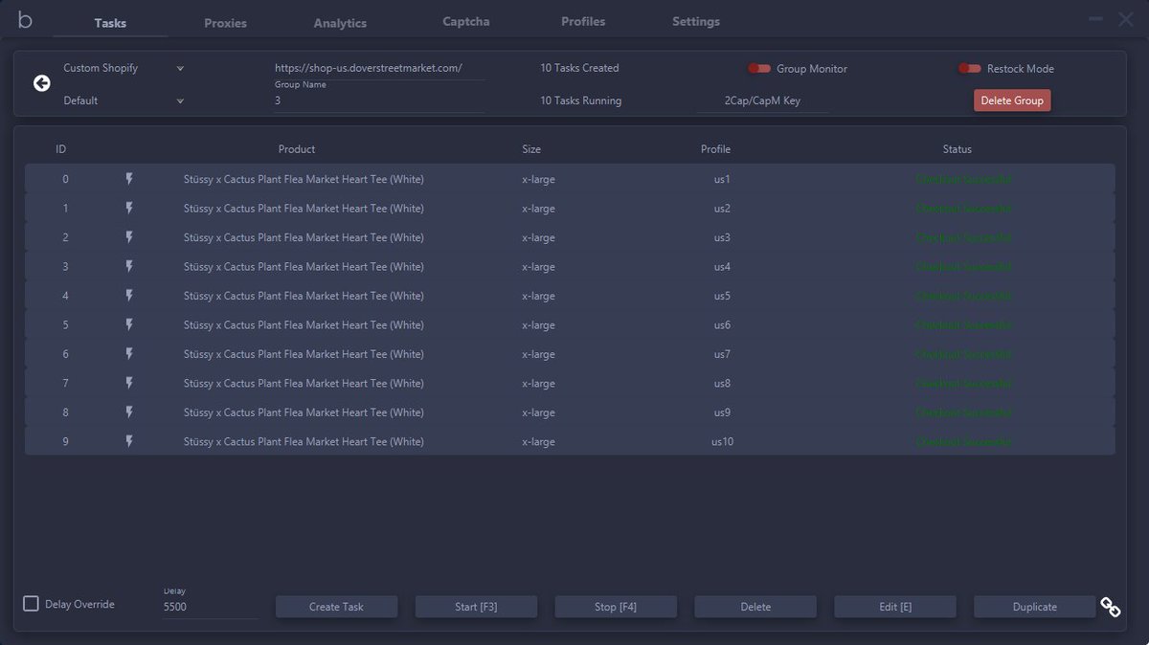
Task: Click the Delay value field
Action: point(210,607)
